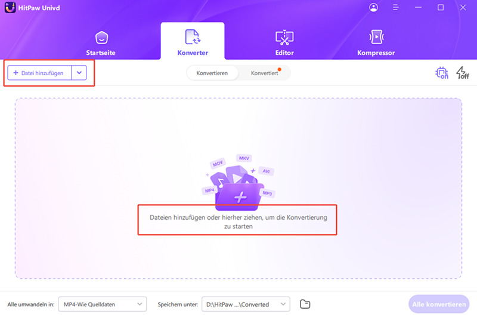Image resolution: width=477 pixels, height=317 pixels.
Task: Click the Dateien hinzufügen drop zone text
Action: point(238,221)
